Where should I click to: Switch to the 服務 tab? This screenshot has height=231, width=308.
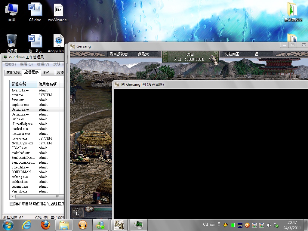pos(48,73)
